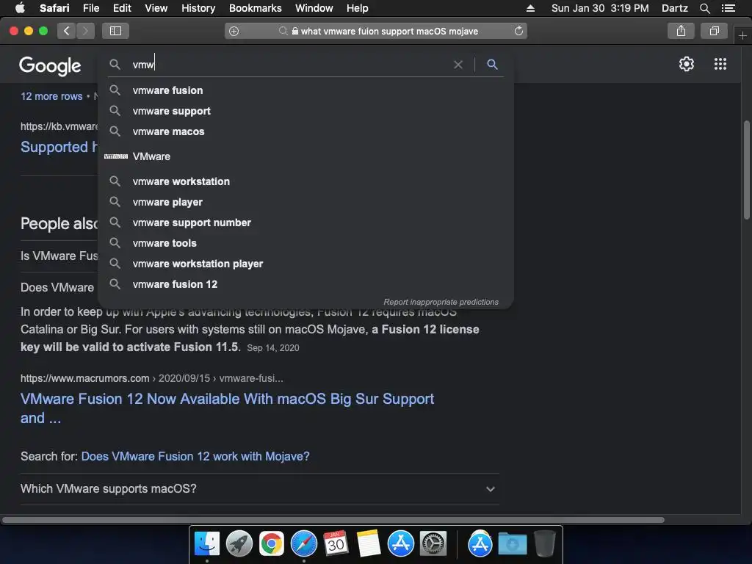752x564 pixels.
Task: Click the plus icon in address bar
Action: [x=234, y=31]
